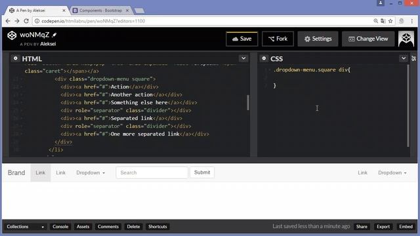Screen dimensions: 420x236
Task: Click the CSS editor scrollbar
Action: [x=408, y=106]
